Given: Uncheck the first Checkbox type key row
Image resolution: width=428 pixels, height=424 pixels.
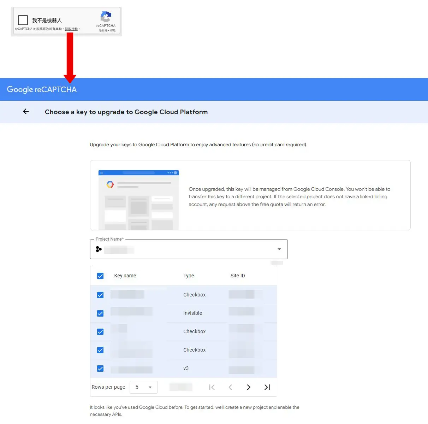Looking at the screenshot, I should tap(100, 295).
